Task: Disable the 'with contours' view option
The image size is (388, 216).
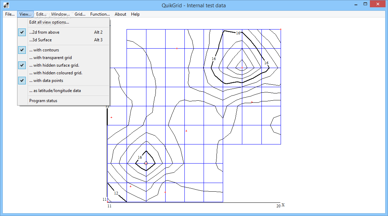Action: click(22, 50)
